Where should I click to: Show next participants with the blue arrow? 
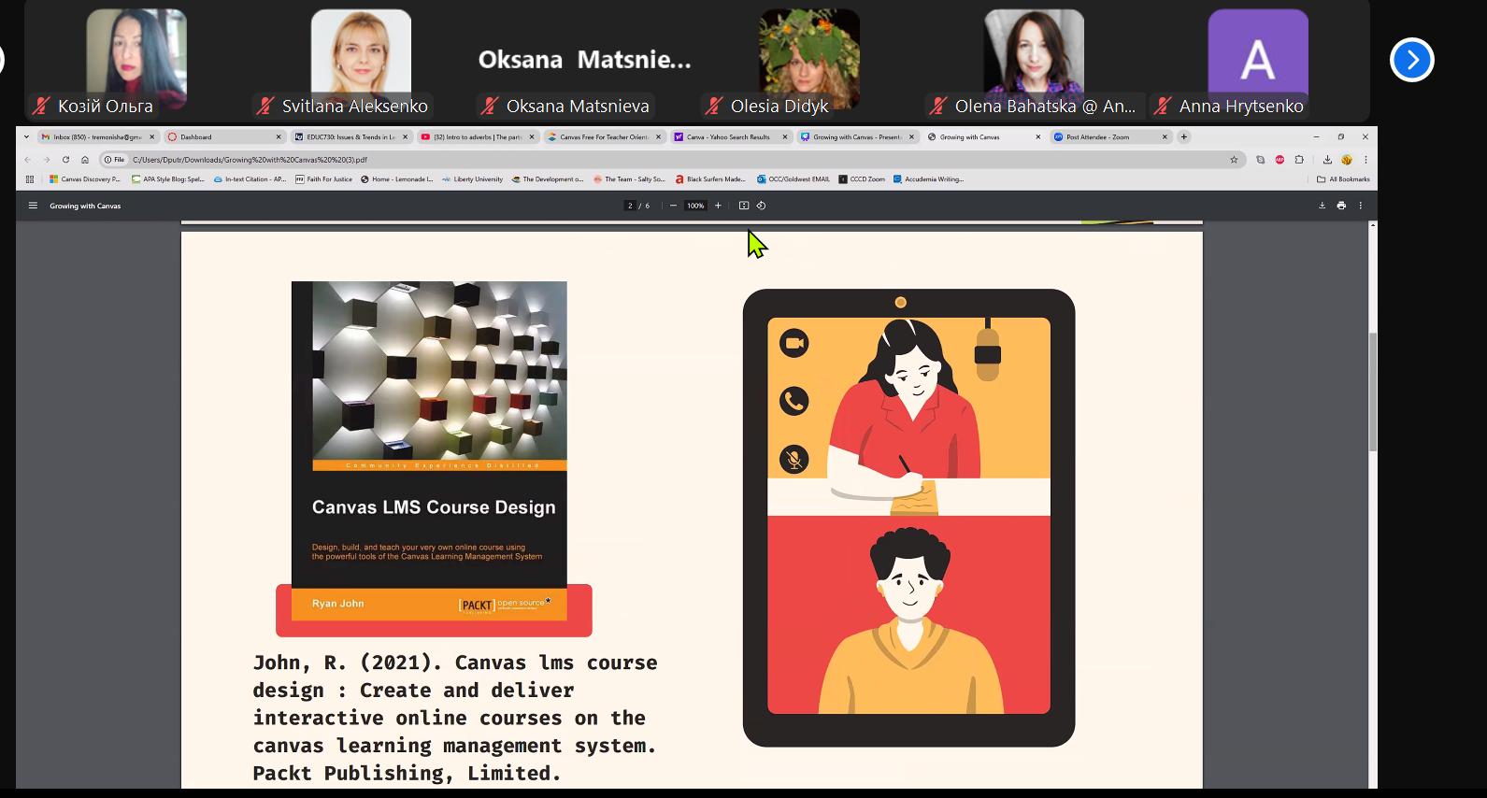pyautogui.click(x=1411, y=60)
